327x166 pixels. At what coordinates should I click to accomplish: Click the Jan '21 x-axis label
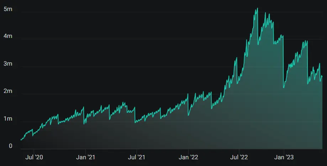(85, 157)
